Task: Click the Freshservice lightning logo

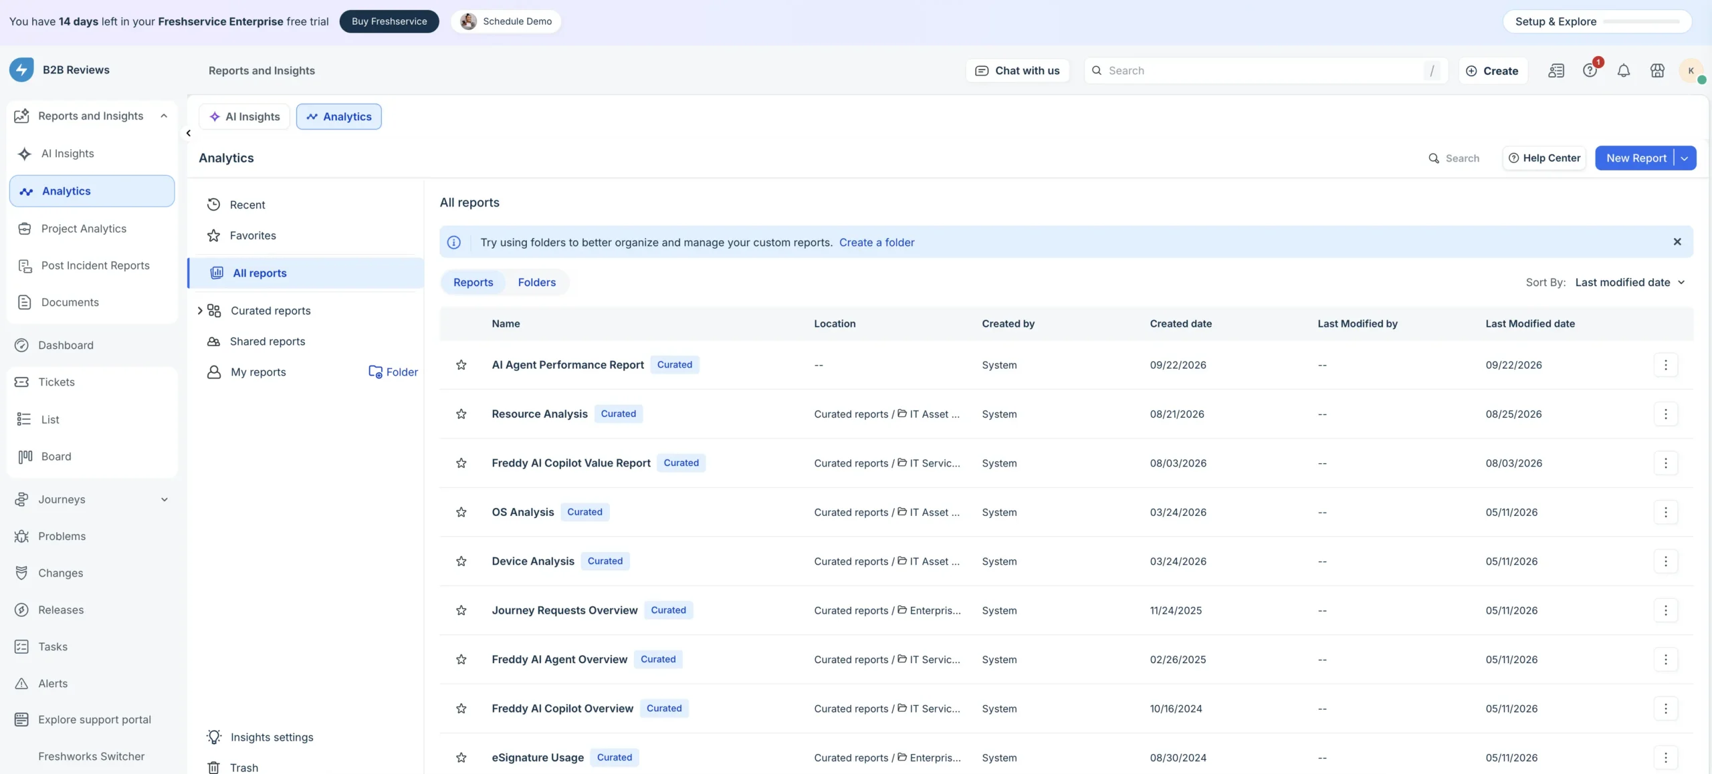Action: (x=21, y=70)
